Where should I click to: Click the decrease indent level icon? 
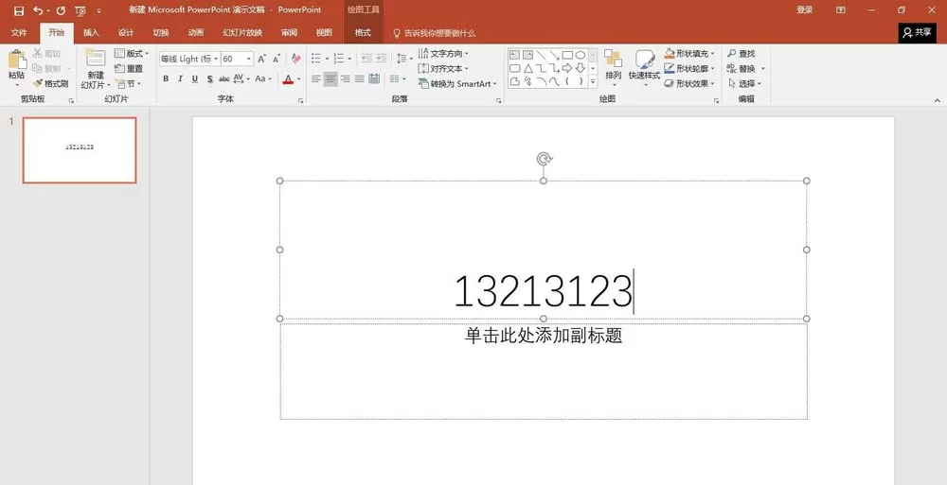click(x=366, y=59)
